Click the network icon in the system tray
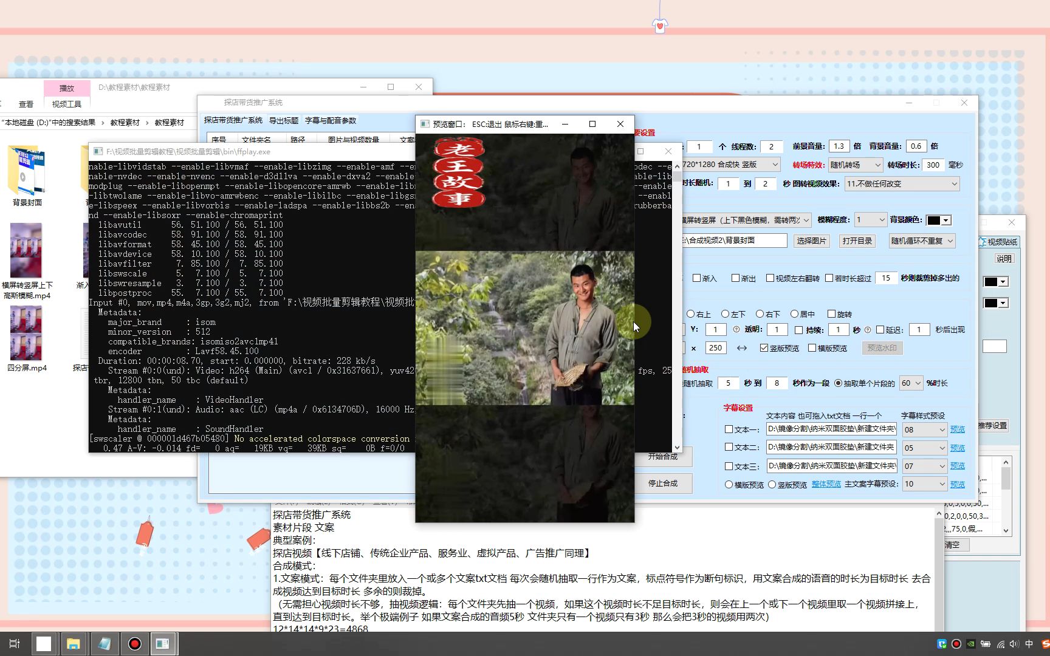The image size is (1050, 656). click(1001, 644)
